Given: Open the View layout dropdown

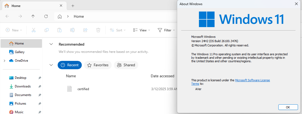Looking at the screenshot, I should pos(142,30).
